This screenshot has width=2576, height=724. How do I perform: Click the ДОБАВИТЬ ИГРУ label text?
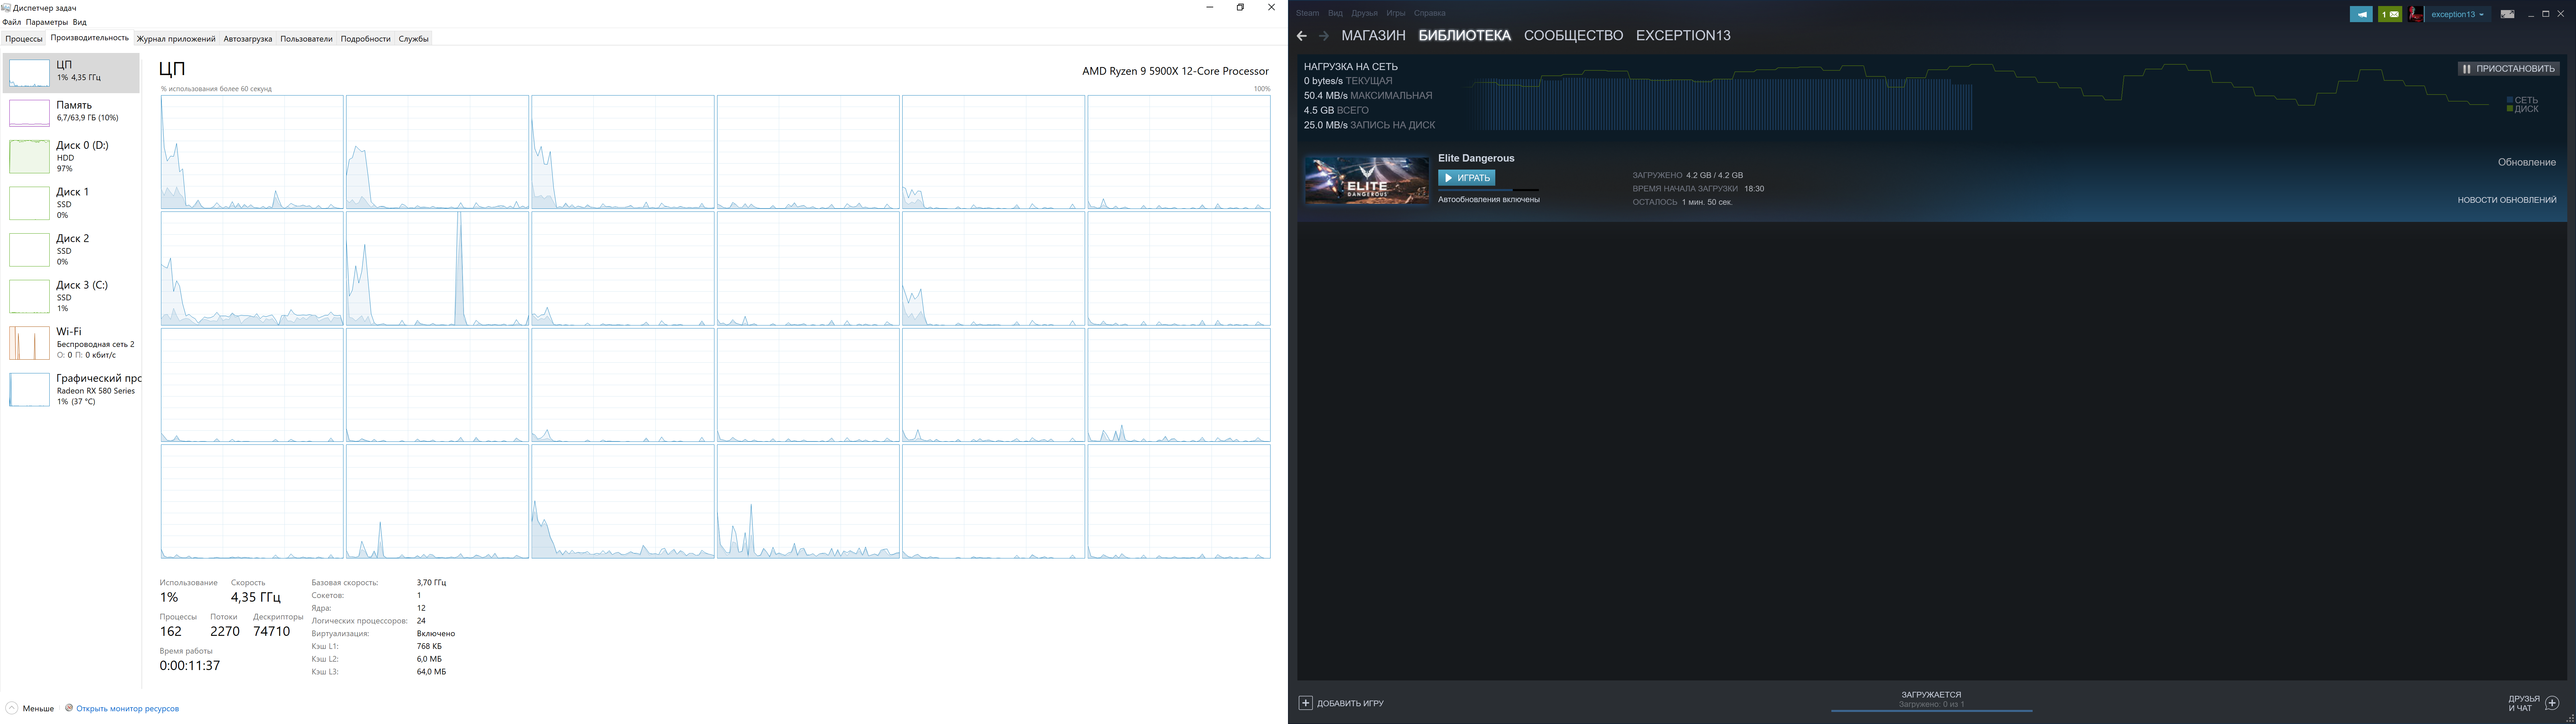pyautogui.click(x=1350, y=704)
